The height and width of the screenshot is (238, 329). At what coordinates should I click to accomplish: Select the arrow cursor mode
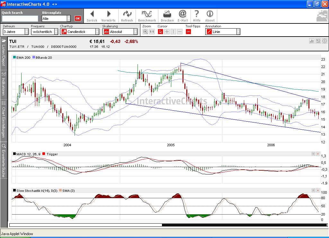(x=161, y=32)
